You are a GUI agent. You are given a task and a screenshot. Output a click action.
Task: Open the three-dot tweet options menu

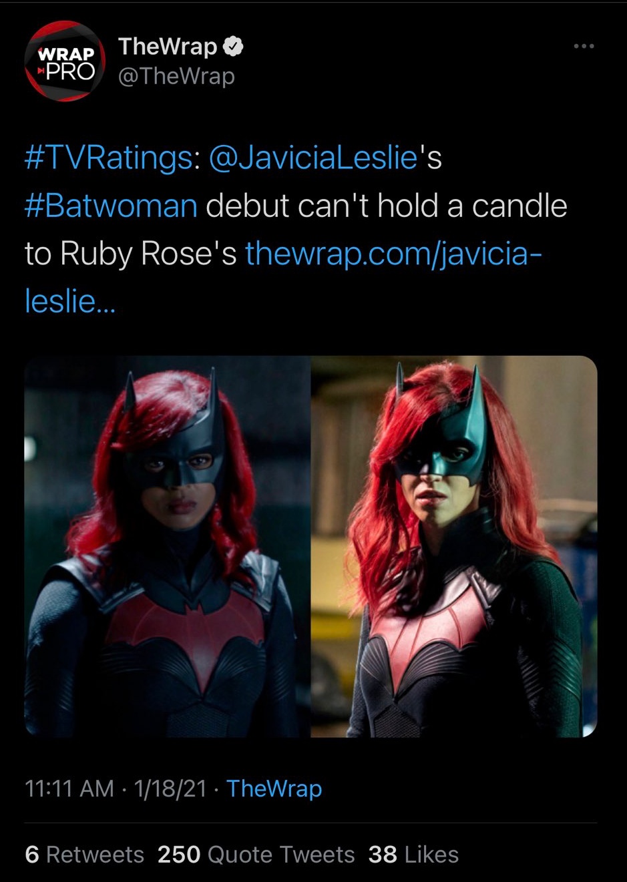[584, 46]
